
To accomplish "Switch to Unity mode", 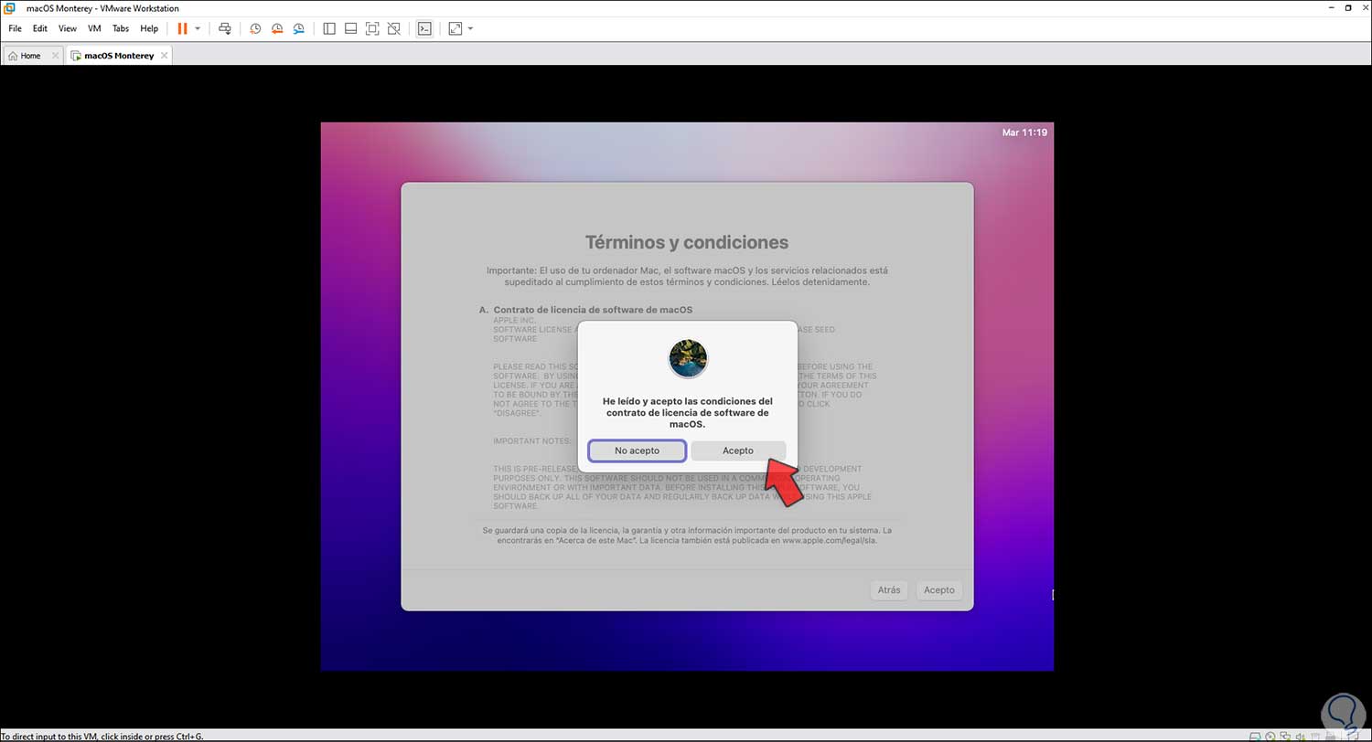I will pos(394,28).
